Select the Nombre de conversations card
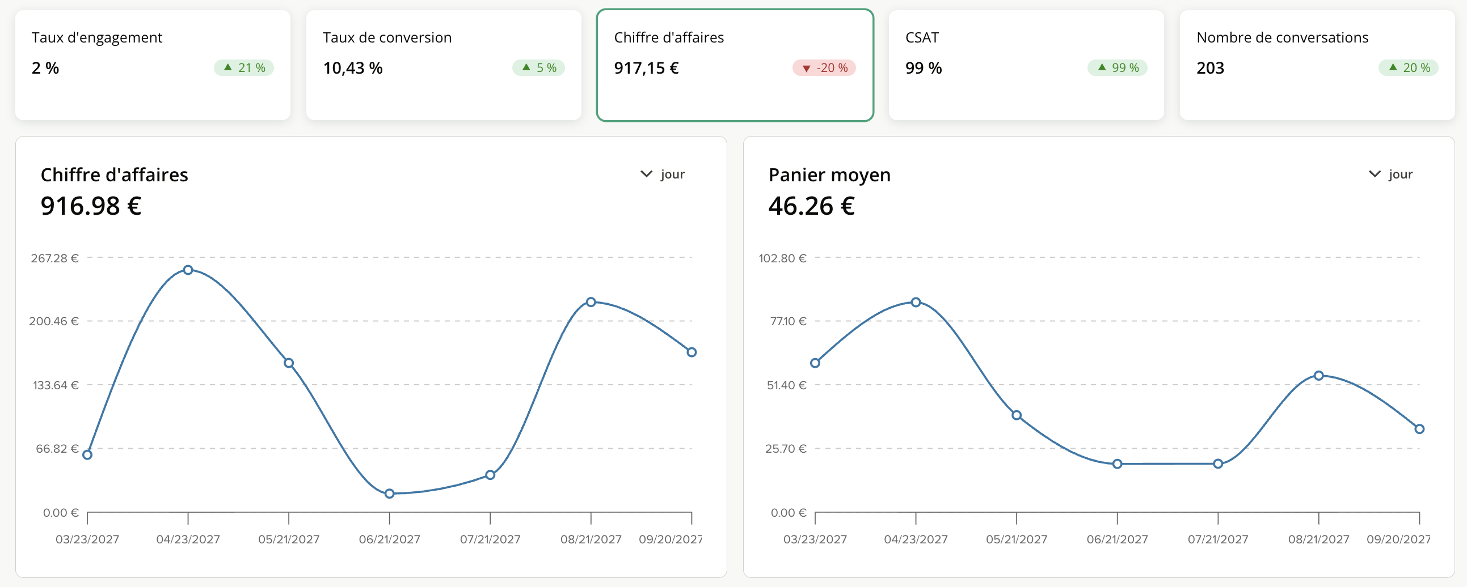Image resolution: width=1467 pixels, height=587 pixels. pos(1317,65)
